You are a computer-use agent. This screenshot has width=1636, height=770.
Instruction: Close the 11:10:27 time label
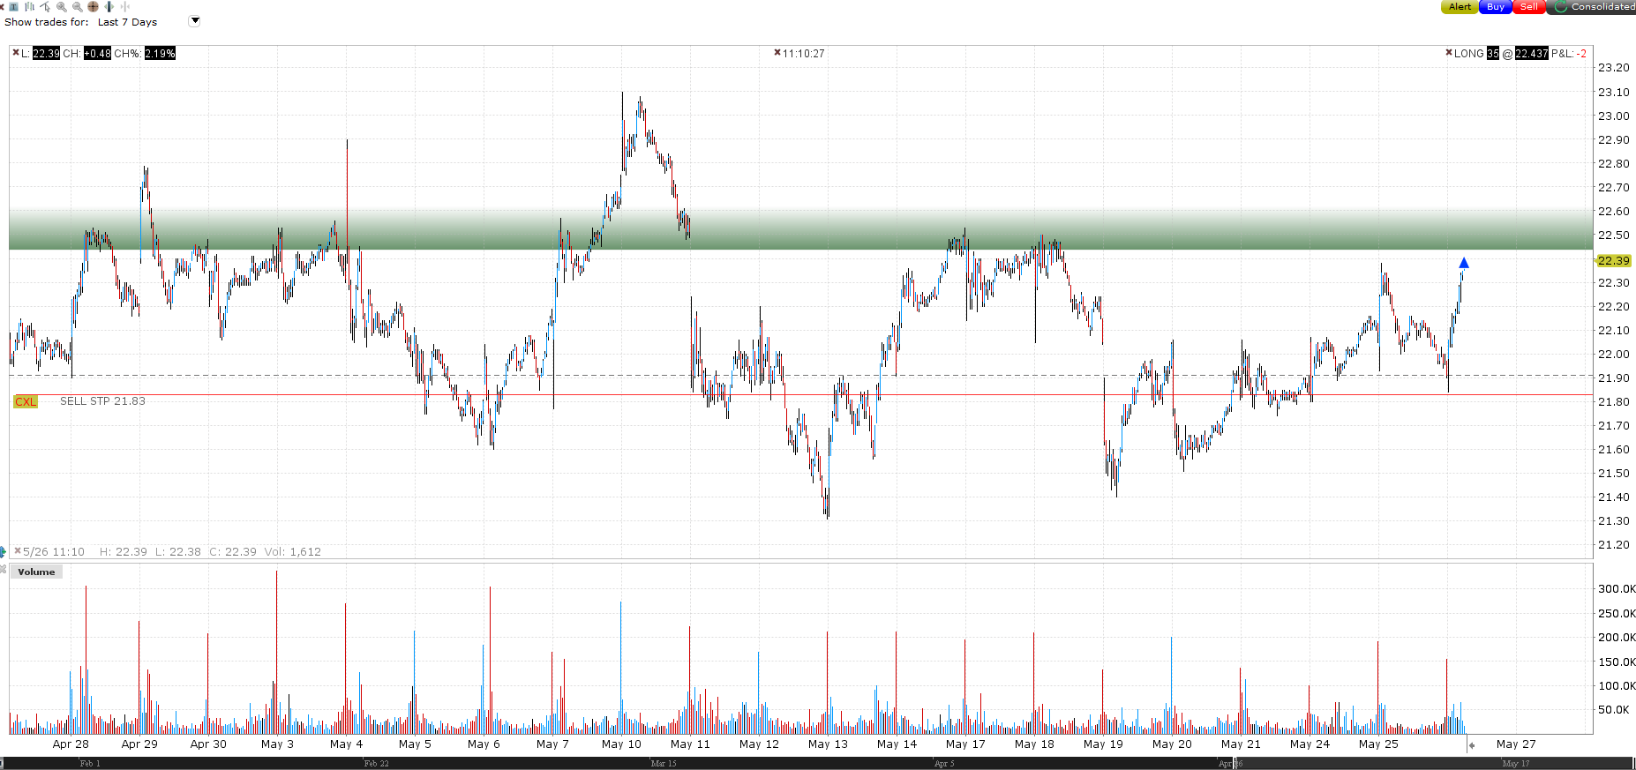coord(777,53)
